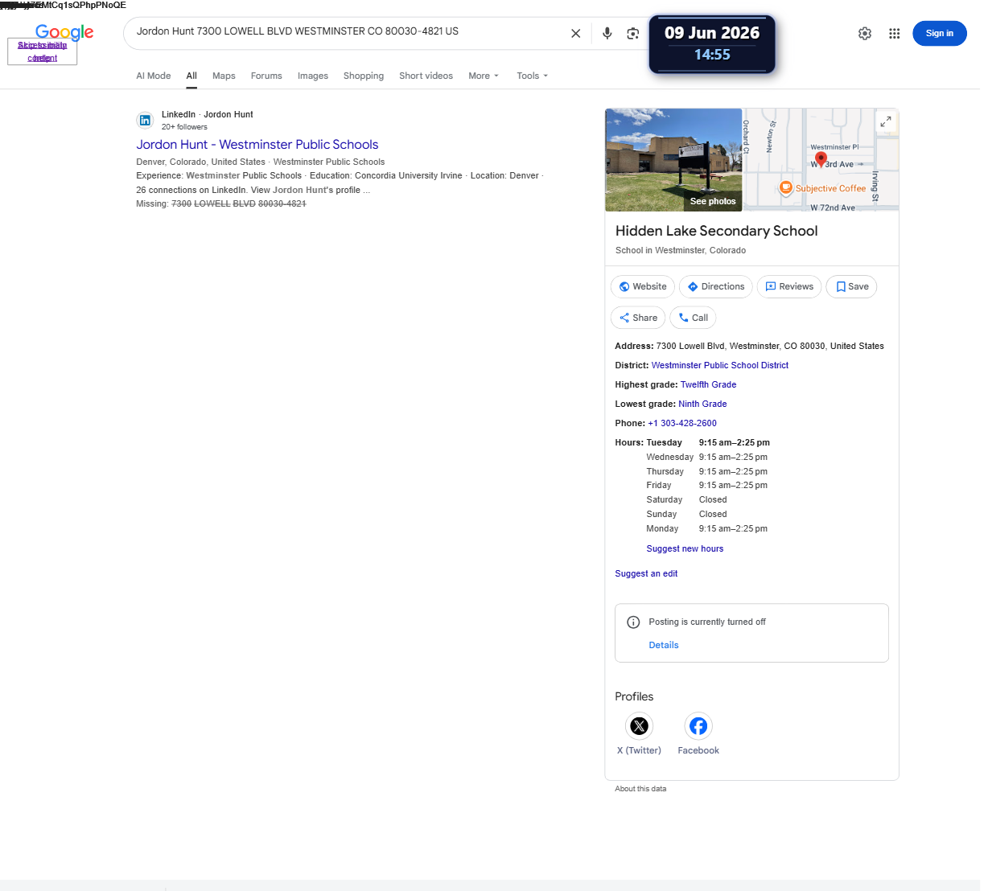988x891 pixels.
Task: Click the red map pin marker
Action: coord(821,159)
